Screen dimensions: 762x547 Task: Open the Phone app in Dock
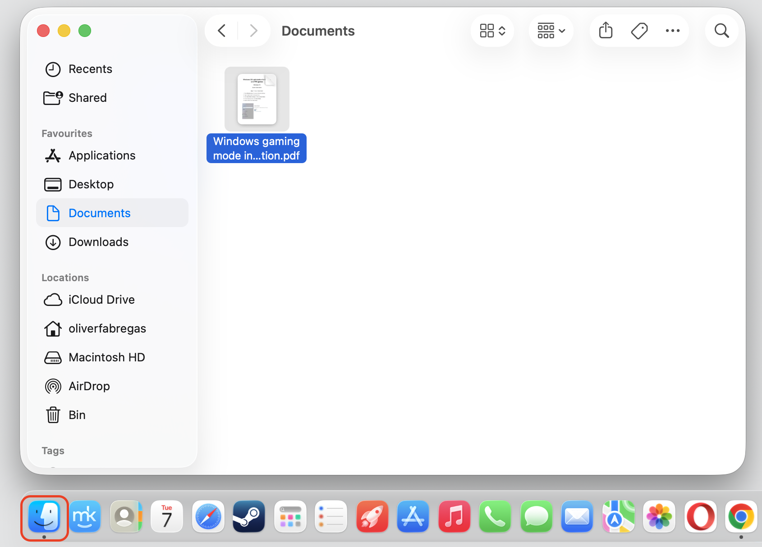point(495,516)
